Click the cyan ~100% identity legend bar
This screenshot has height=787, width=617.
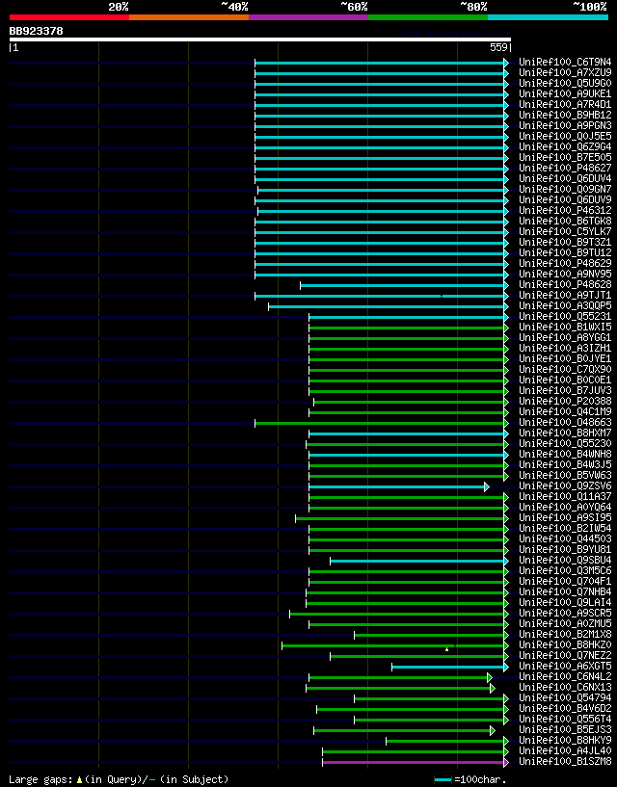[x=549, y=17]
